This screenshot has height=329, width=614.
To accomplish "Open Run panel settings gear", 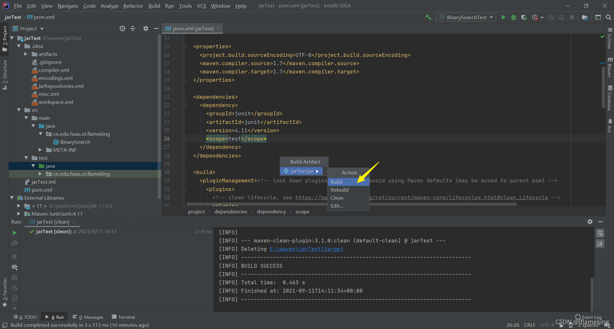I will point(590,222).
